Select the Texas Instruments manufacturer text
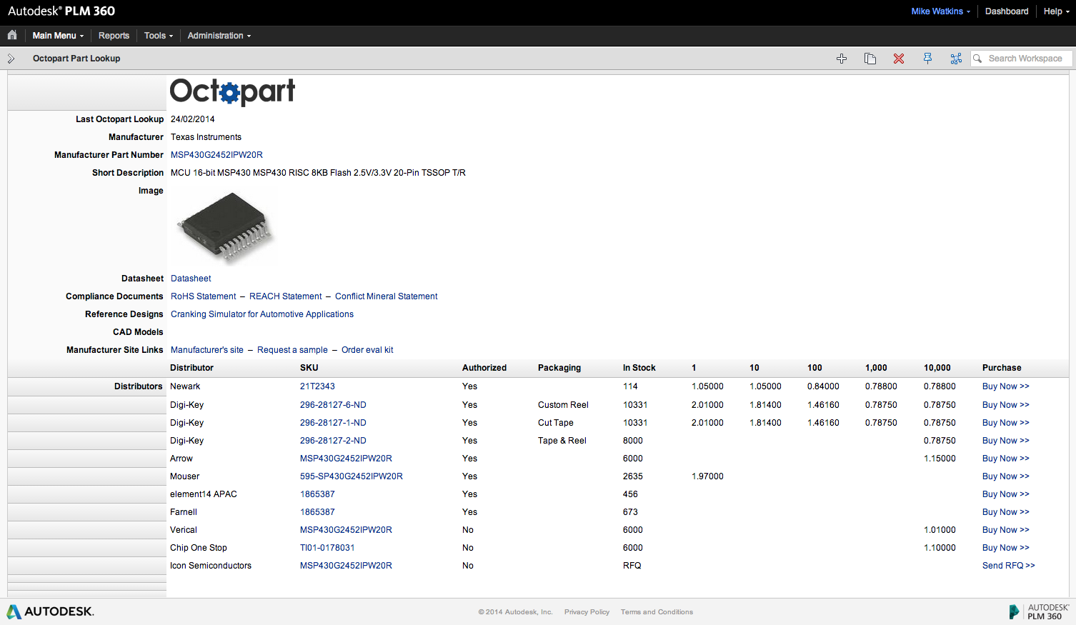 pyautogui.click(x=206, y=137)
